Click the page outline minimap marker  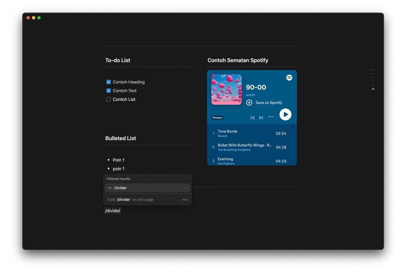coord(373,89)
